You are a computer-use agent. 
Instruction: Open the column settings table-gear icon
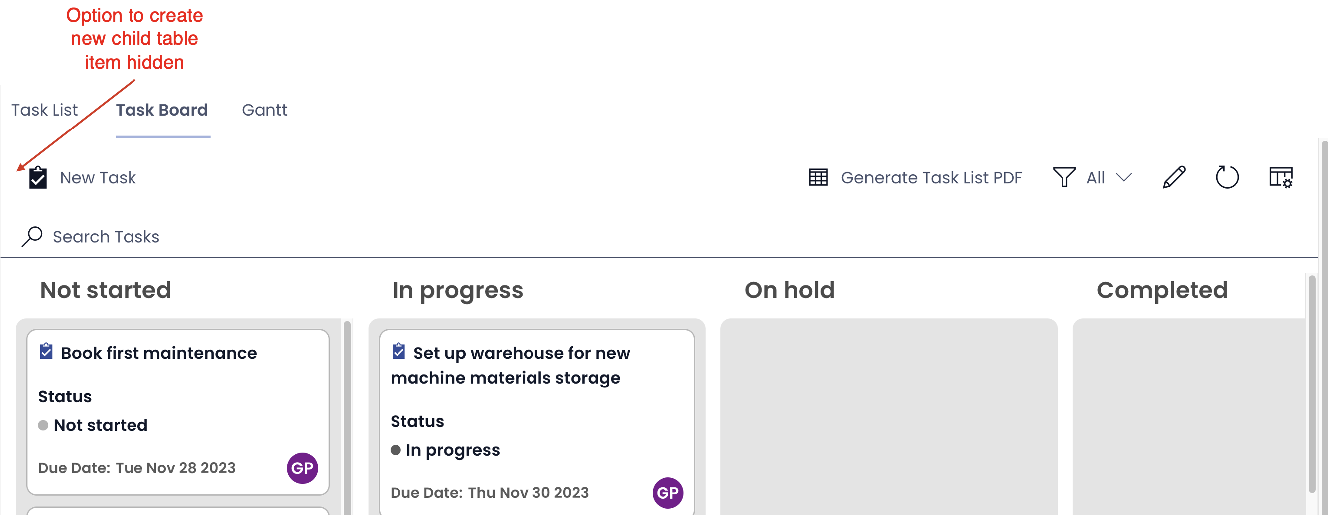click(x=1281, y=178)
